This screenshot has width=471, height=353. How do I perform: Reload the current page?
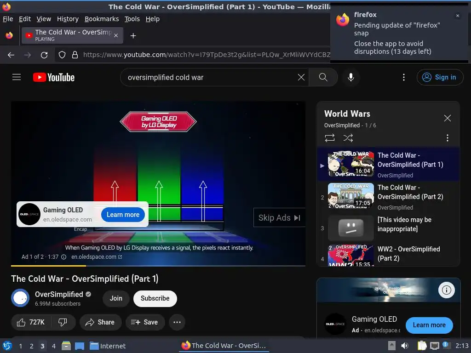[x=44, y=55]
